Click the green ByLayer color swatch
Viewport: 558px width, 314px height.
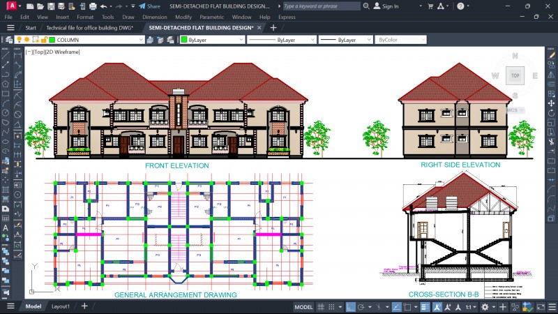(x=183, y=40)
